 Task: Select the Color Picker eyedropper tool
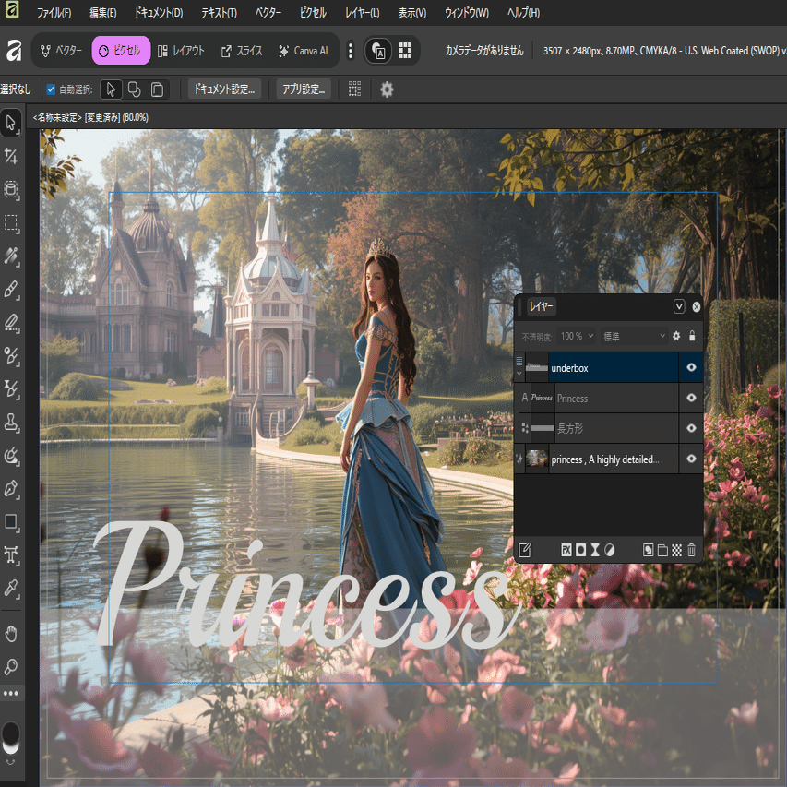coord(10,588)
